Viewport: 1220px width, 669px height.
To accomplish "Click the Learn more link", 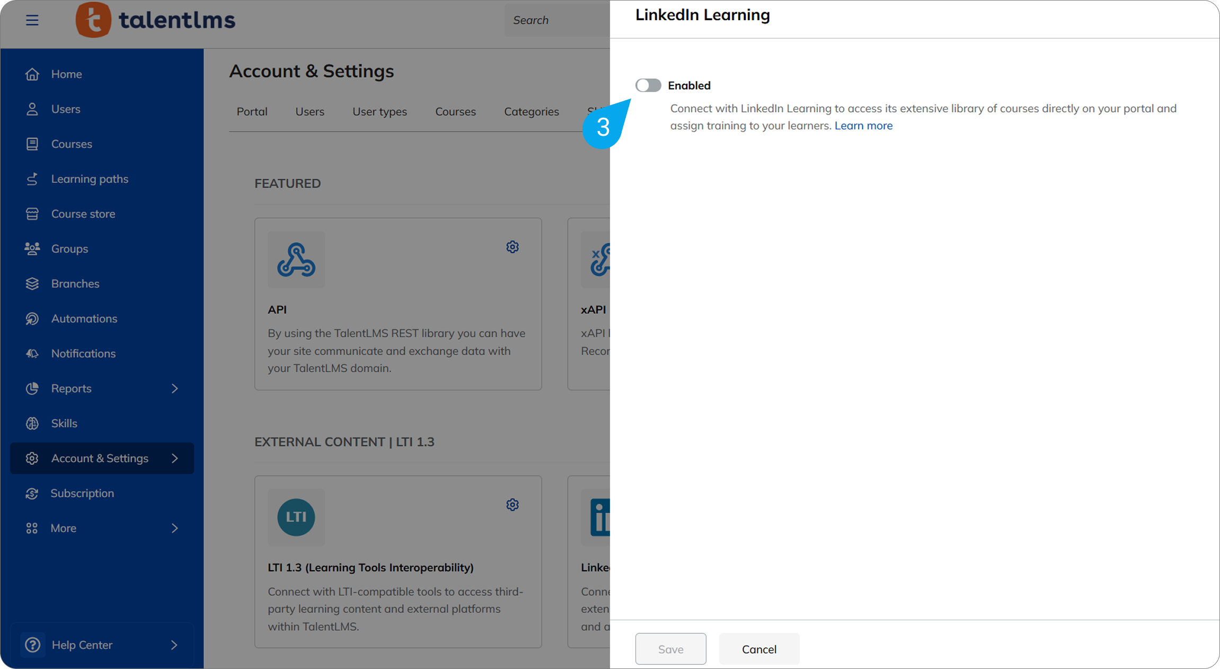I will coord(863,126).
